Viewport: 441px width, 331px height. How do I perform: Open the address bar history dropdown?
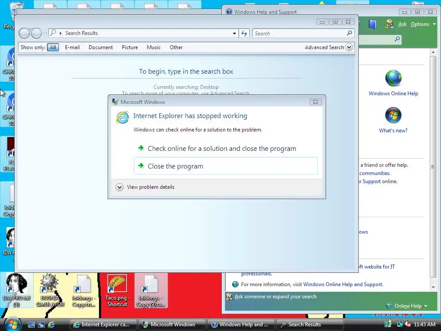click(x=234, y=33)
